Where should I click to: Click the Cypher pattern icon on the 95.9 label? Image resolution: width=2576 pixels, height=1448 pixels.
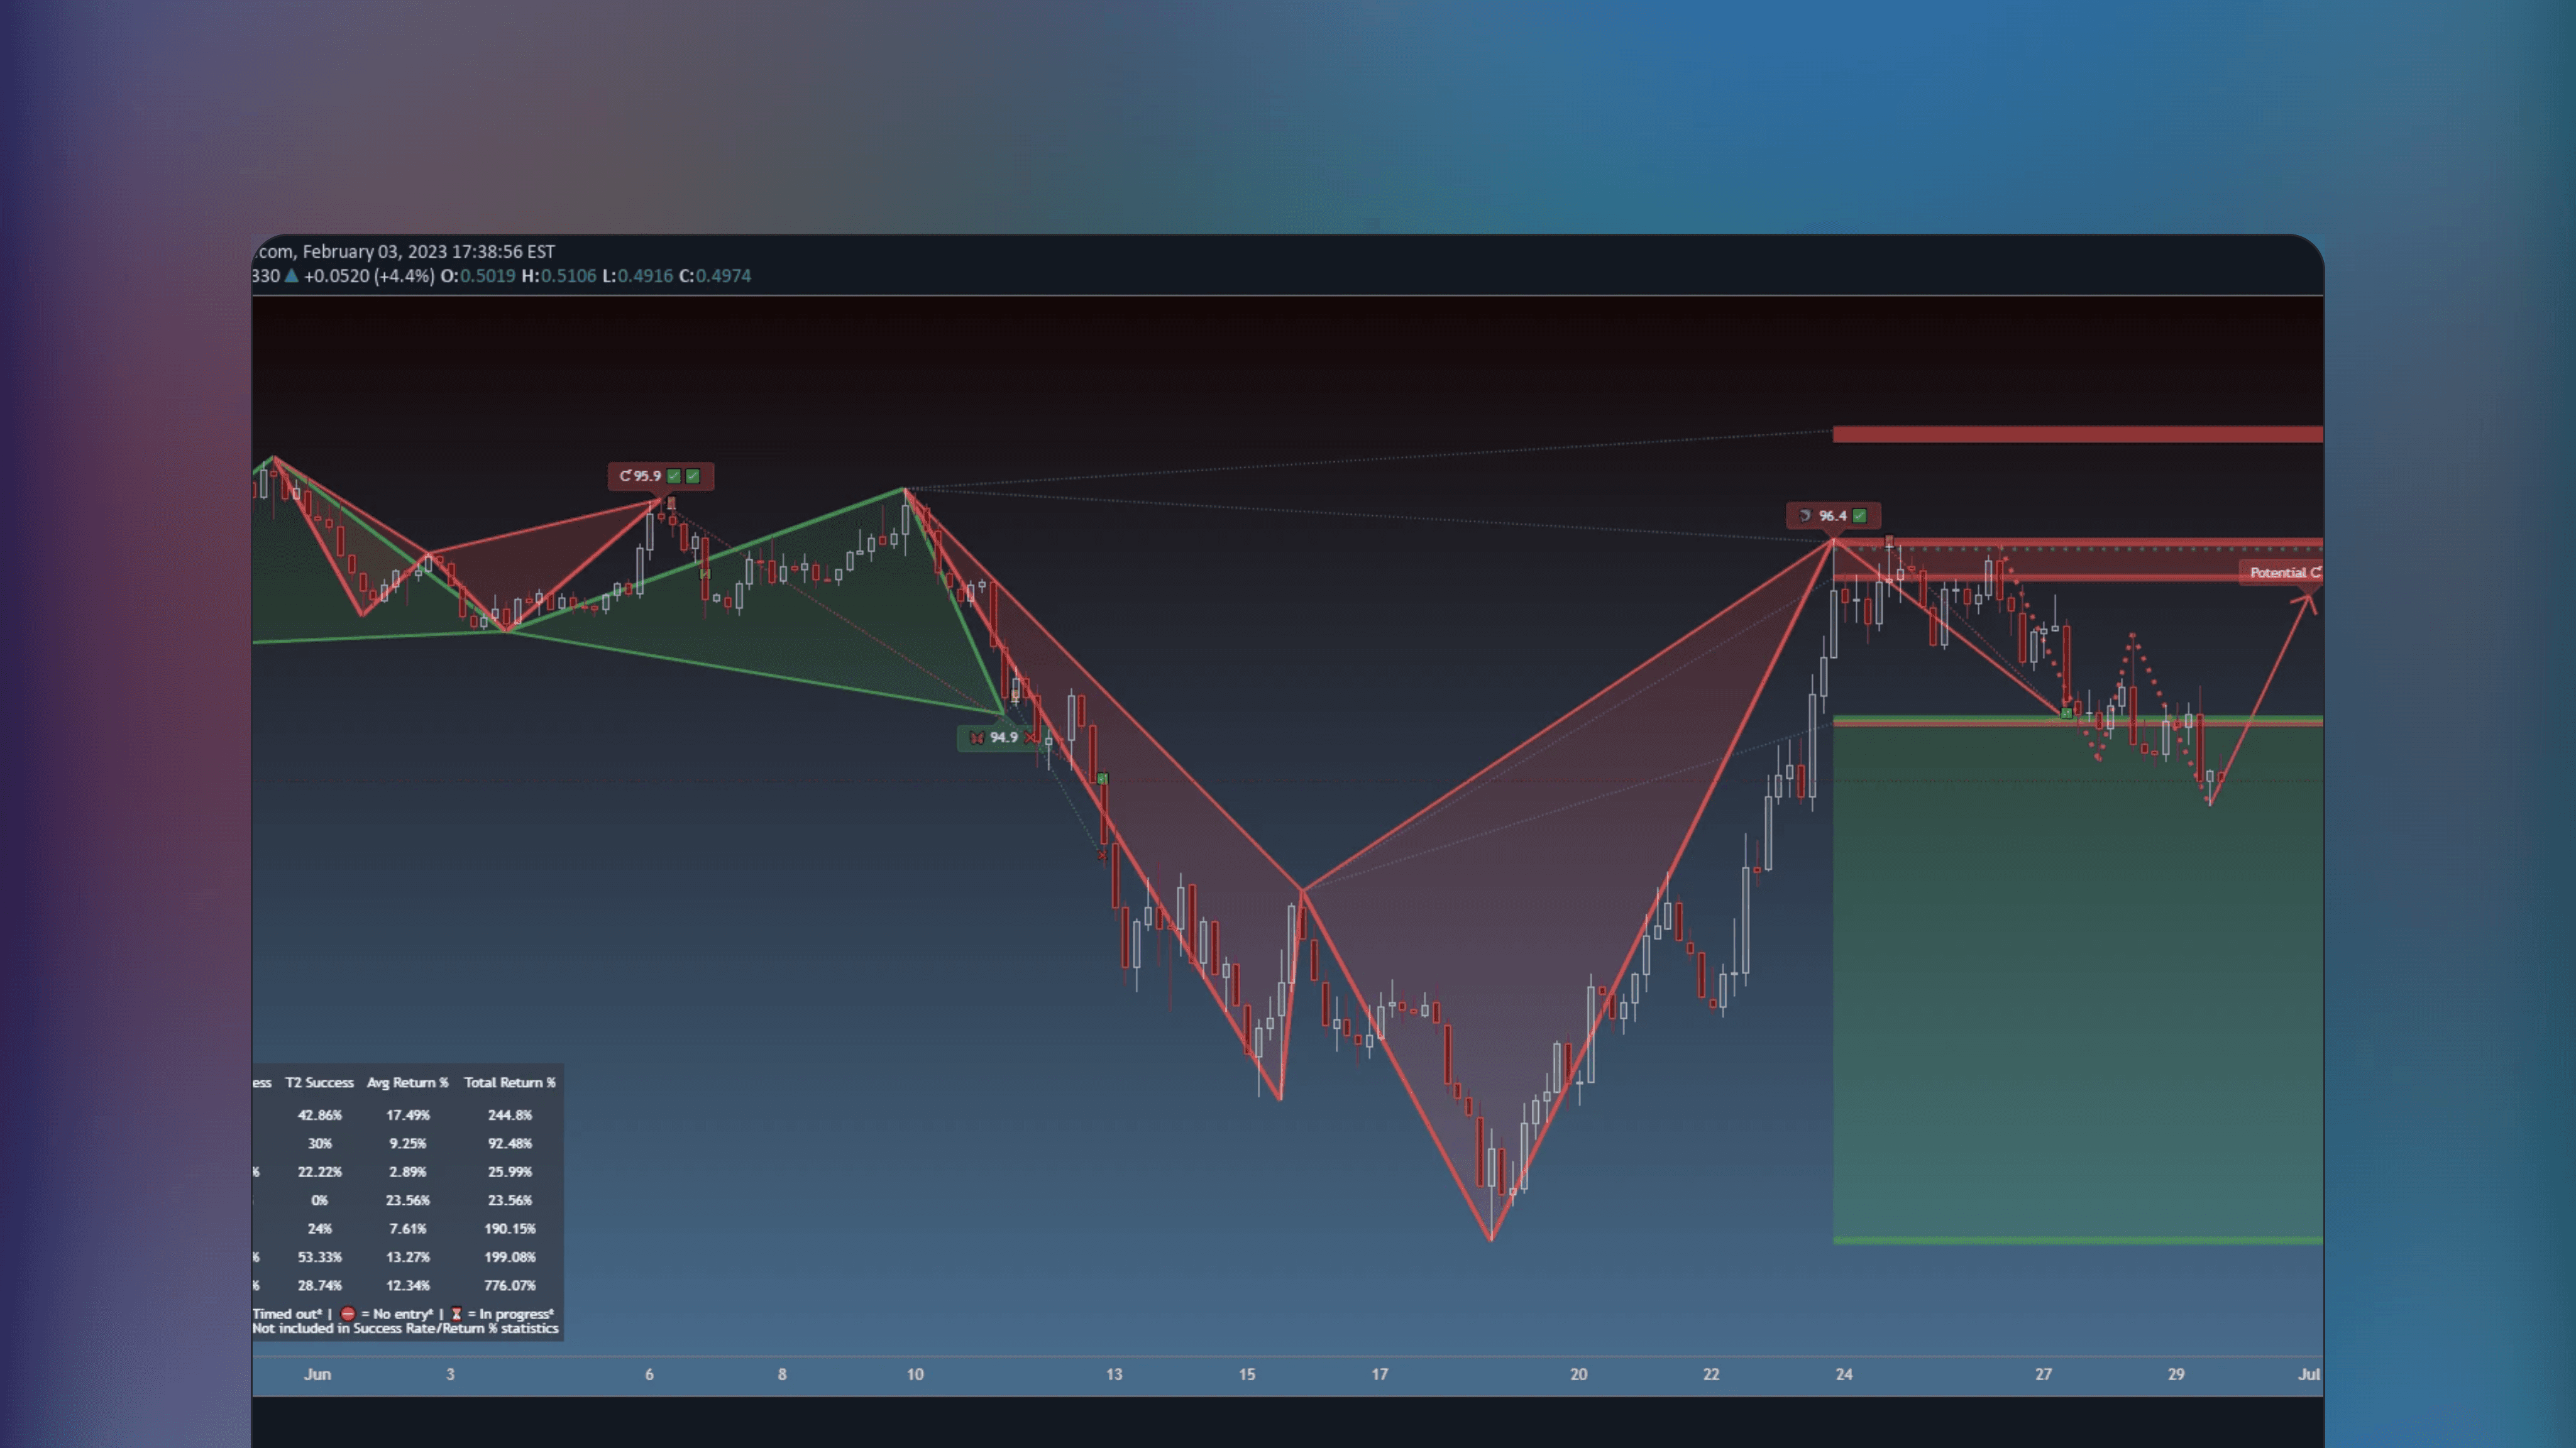pos(626,475)
